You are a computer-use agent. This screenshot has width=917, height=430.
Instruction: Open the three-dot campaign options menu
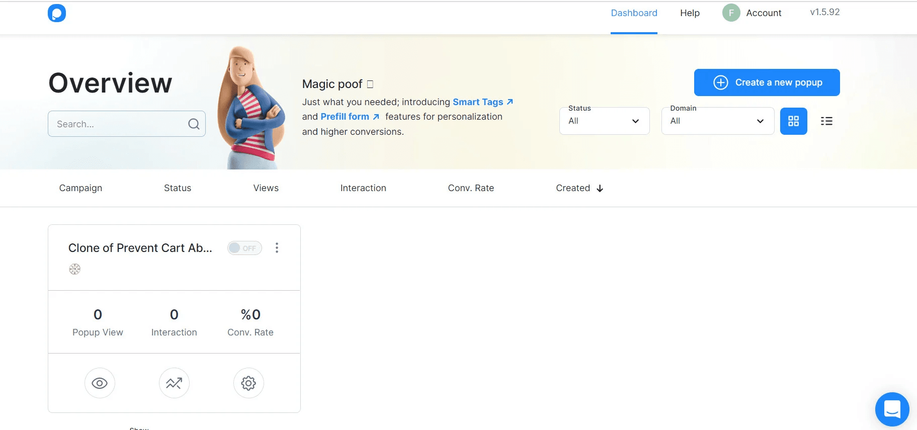pos(277,248)
